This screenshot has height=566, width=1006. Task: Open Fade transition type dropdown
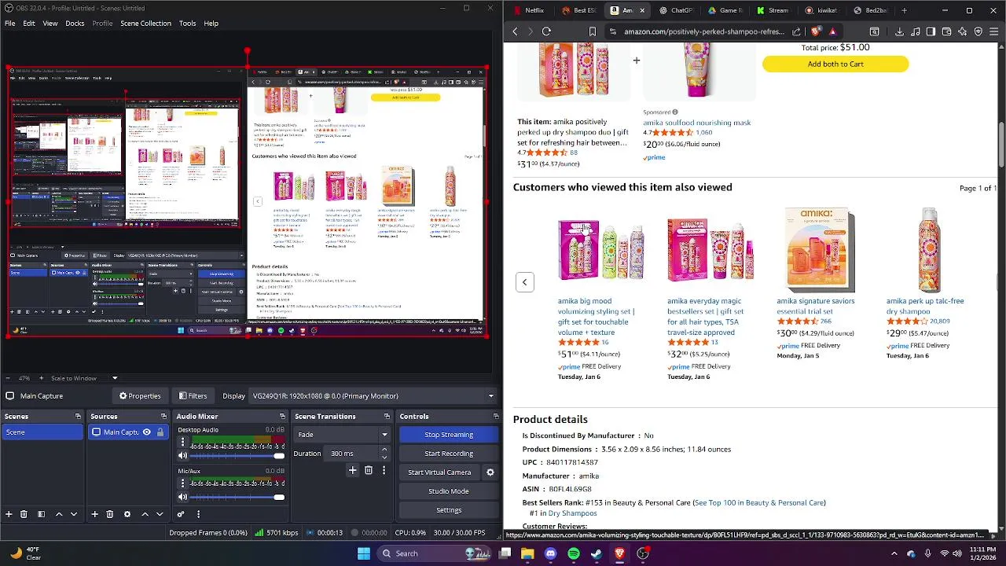[x=342, y=435]
